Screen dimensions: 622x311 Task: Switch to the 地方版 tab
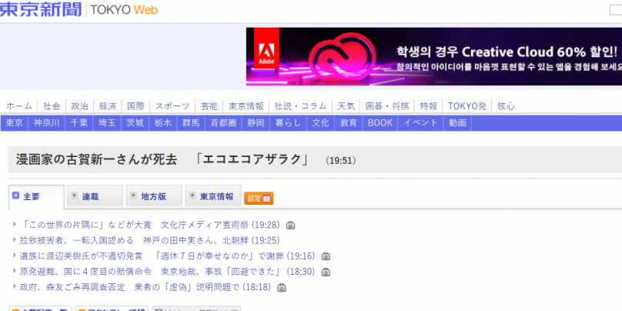click(x=152, y=197)
